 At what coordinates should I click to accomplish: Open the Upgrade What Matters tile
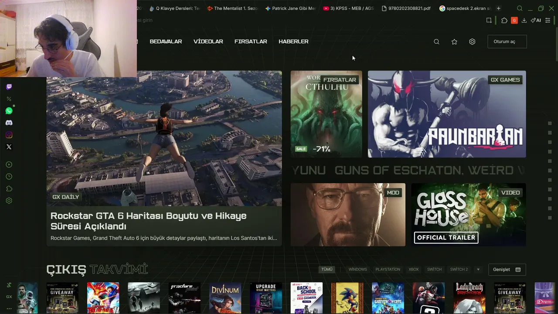coord(266,298)
